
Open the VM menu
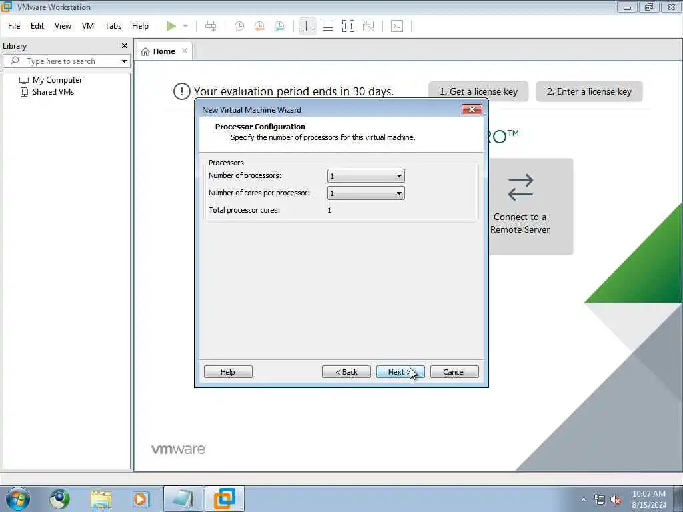coord(88,26)
